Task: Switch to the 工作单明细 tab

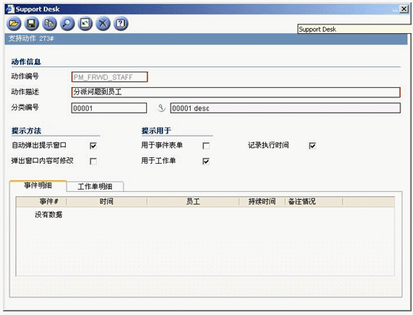Action: tap(95, 187)
